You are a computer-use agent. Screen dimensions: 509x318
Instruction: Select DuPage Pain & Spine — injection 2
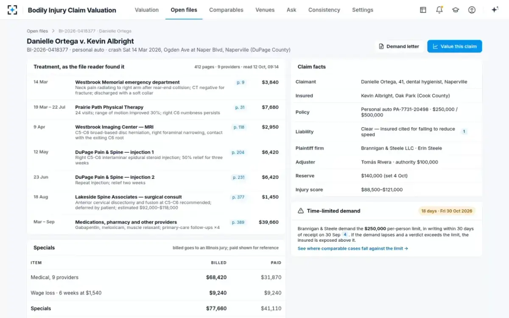pos(156,180)
